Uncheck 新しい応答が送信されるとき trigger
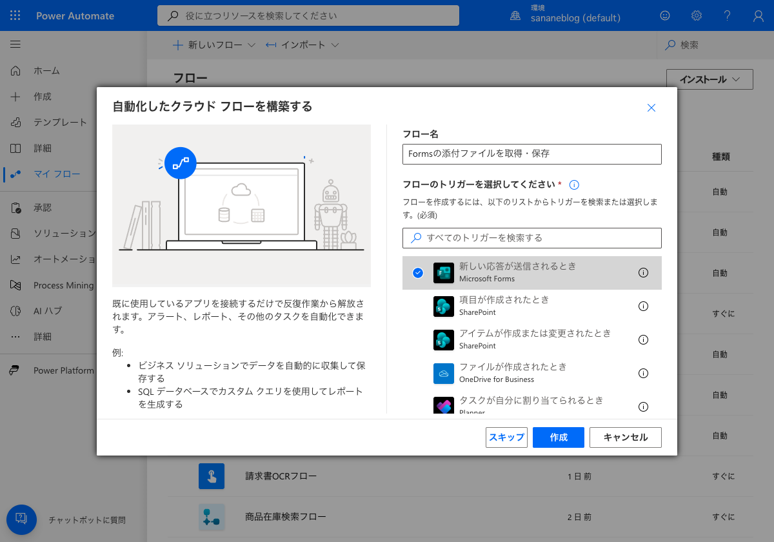This screenshot has width=774, height=542. point(418,273)
